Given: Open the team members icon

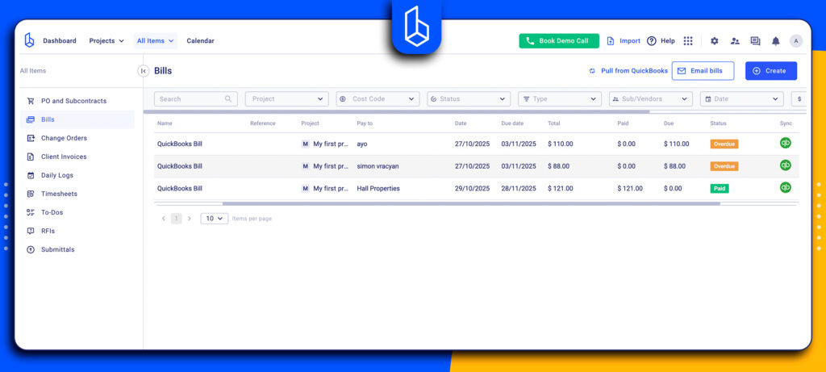Looking at the screenshot, I should (x=735, y=40).
